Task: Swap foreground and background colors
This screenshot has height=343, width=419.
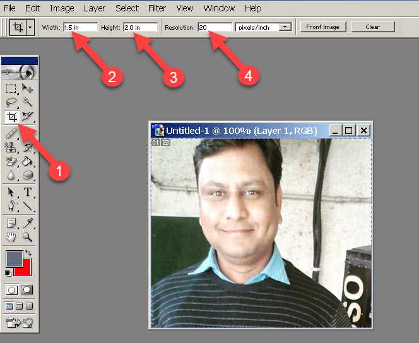Action: 28,252
